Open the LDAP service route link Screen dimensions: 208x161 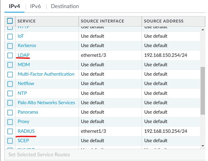click(x=24, y=55)
